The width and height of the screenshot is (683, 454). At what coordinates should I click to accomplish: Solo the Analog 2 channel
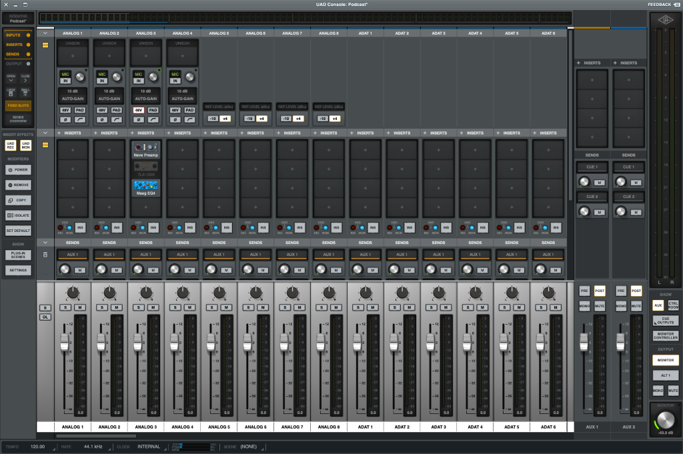click(102, 307)
